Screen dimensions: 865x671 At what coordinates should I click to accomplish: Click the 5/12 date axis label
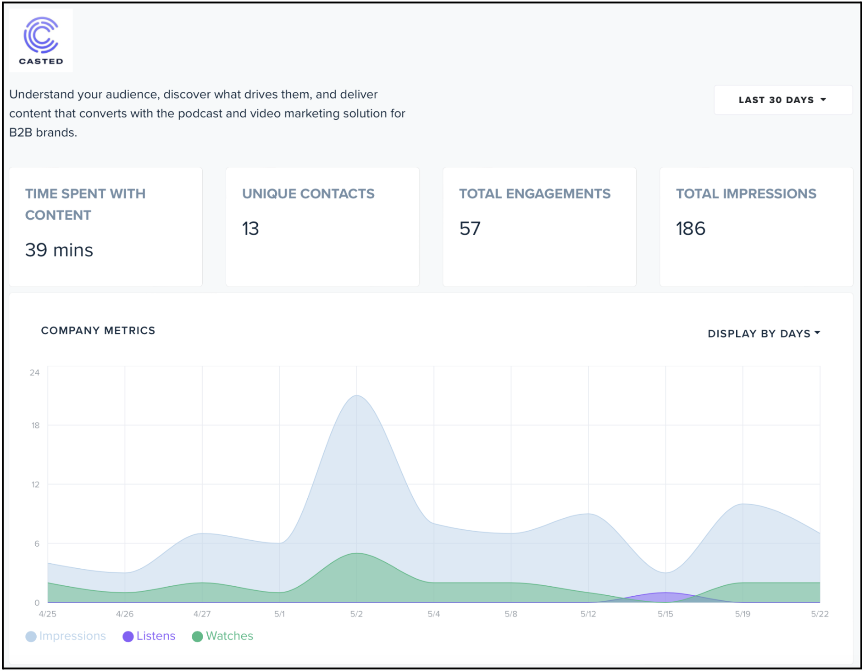click(x=588, y=614)
